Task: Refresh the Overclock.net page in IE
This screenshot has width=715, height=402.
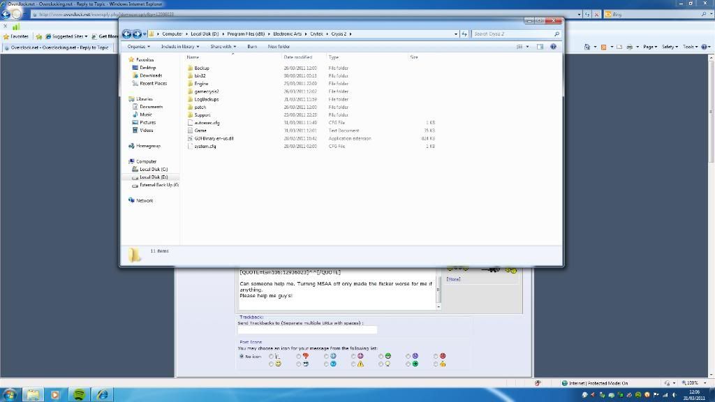Action: (x=587, y=15)
